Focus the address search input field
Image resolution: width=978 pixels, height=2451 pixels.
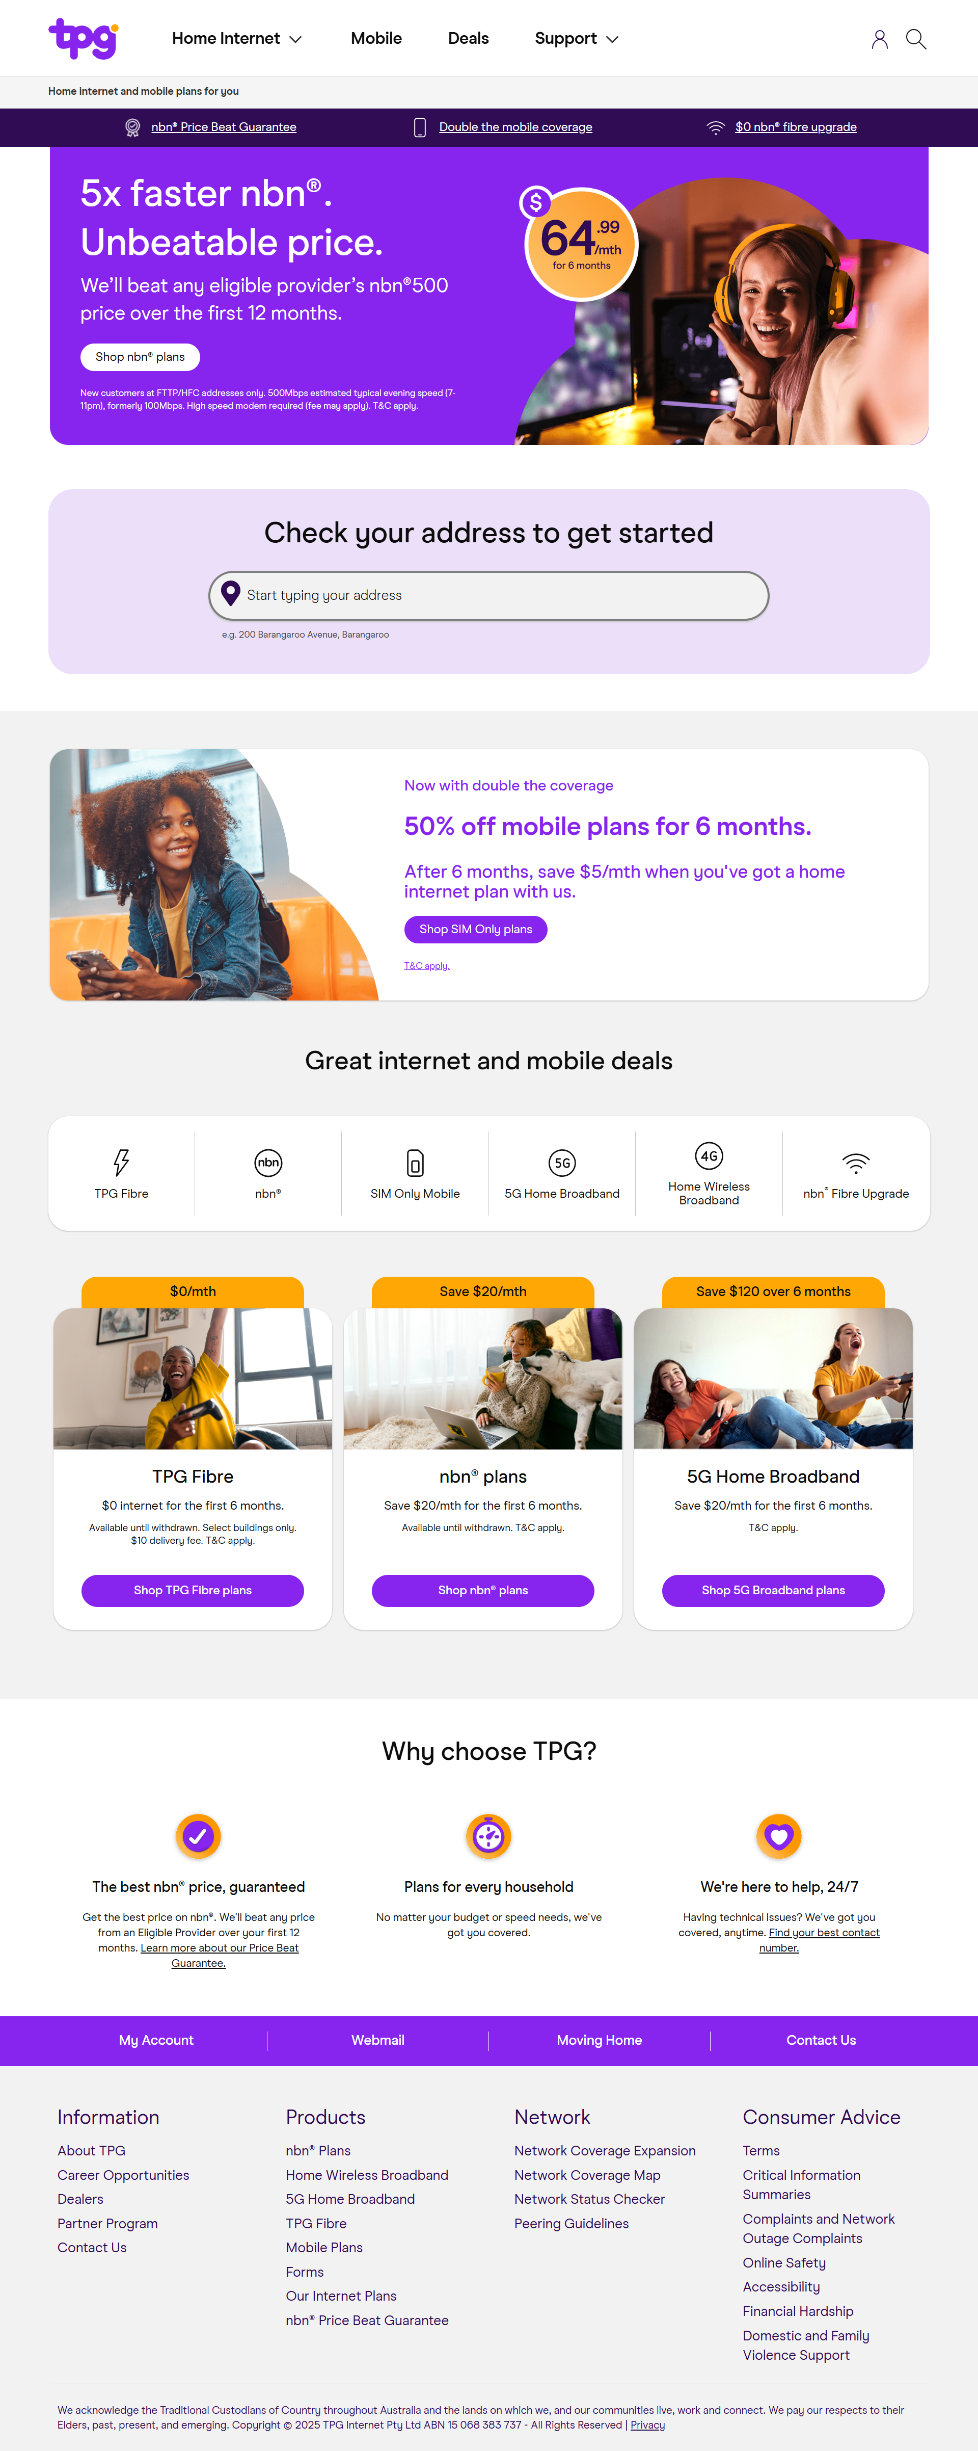click(x=489, y=596)
